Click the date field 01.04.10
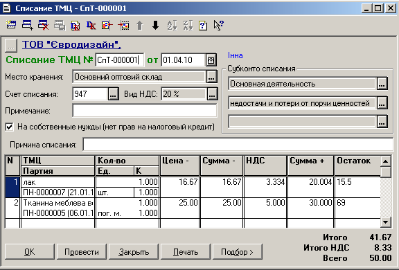The image size is (399, 270). click(x=183, y=60)
